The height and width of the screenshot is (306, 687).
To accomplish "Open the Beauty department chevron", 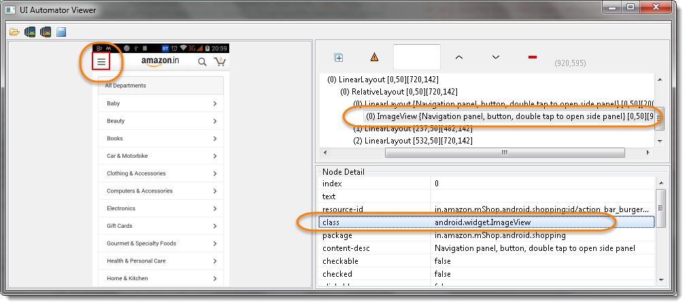I will pyautogui.click(x=215, y=121).
